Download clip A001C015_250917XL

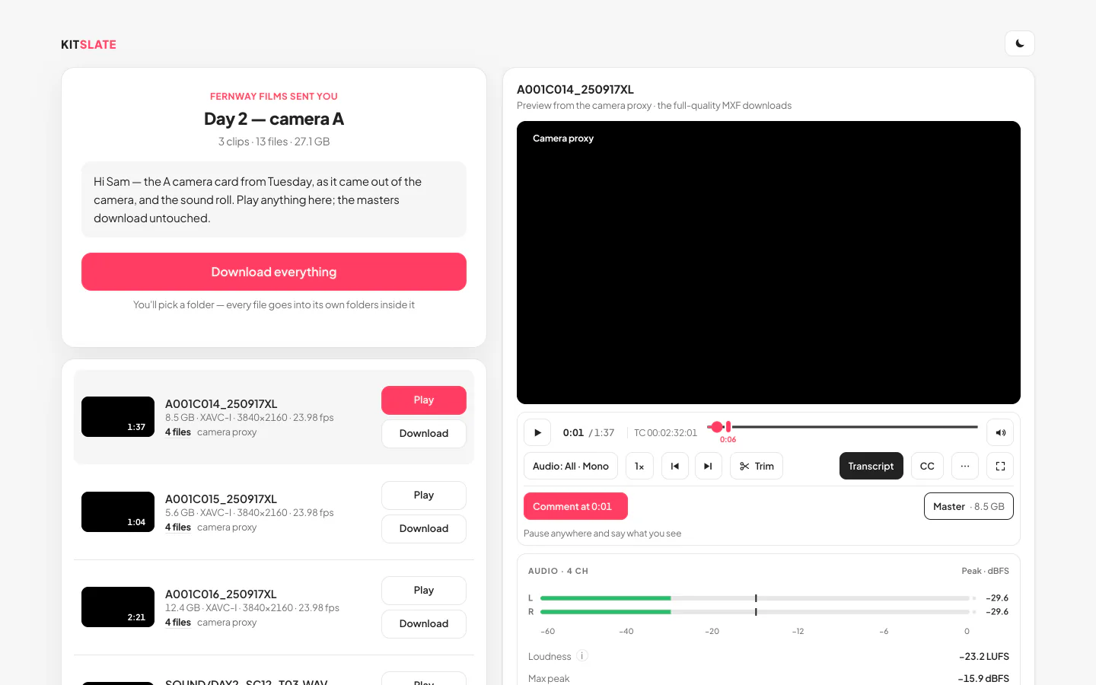424,529
